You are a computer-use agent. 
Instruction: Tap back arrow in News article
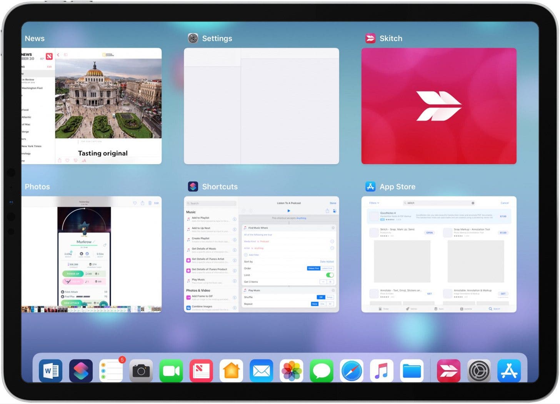point(58,55)
